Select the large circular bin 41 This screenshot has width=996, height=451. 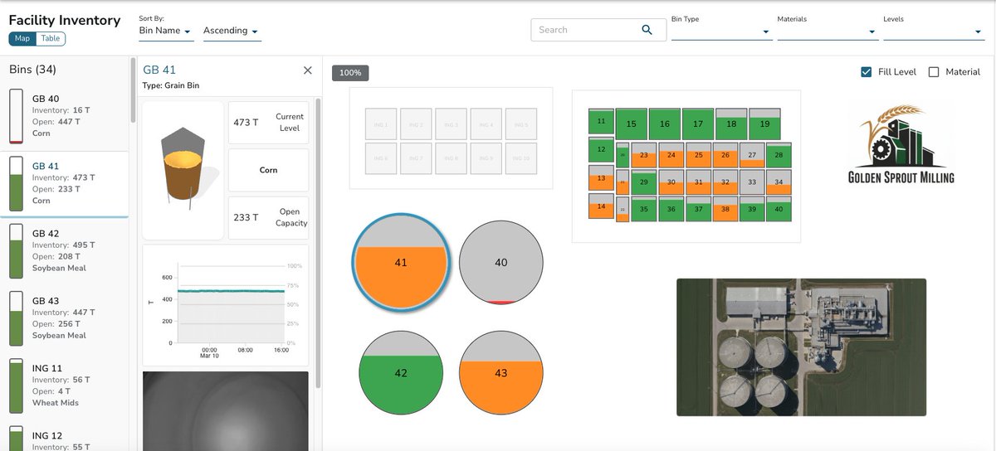401,263
